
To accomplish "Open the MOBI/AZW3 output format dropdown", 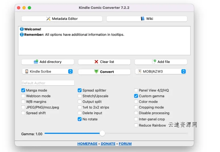I will click(x=160, y=71).
